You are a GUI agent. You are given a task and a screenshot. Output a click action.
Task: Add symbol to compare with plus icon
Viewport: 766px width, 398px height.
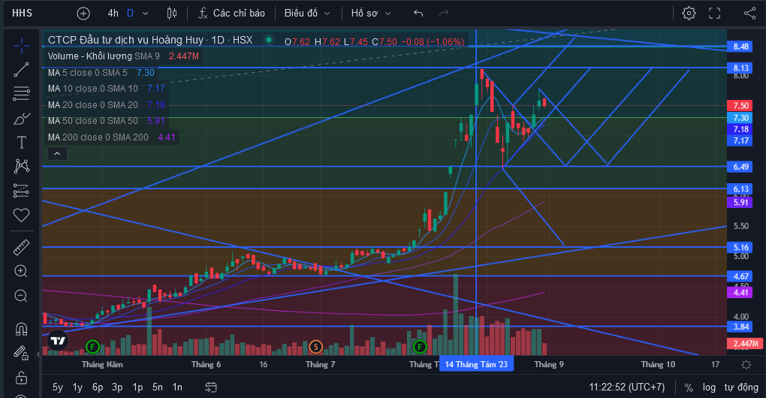coord(83,14)
